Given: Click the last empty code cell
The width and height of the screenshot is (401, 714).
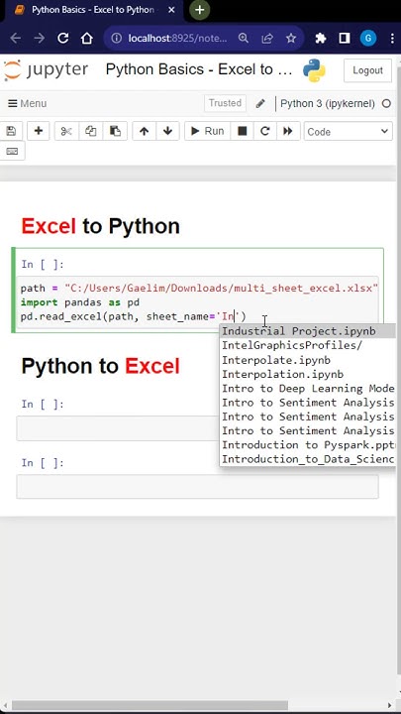Looking at the screenshot, I should pos(198,486).
